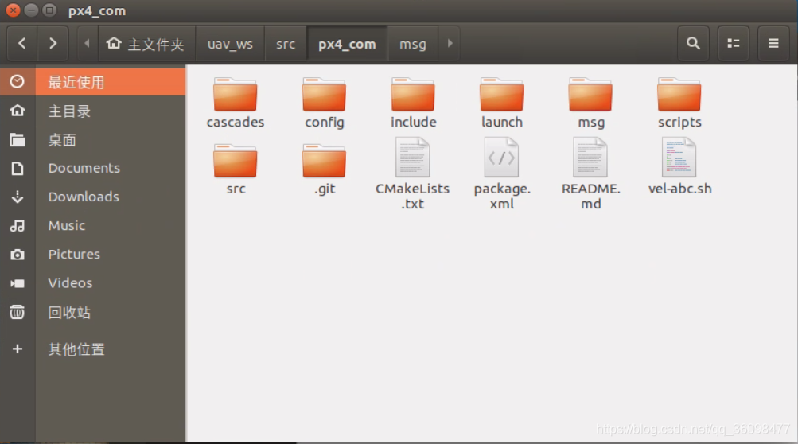Image resolution: width=798 pixels, height=444 pixels.
Task: Click the Downloads arrow icon in sidebar
Action: point(18,197)
